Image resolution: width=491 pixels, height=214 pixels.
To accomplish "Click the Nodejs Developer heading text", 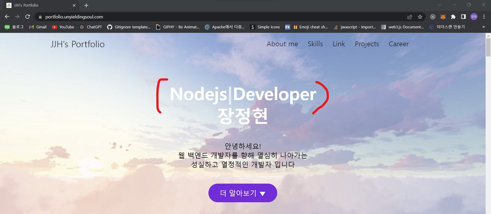I will click(243, 94).
